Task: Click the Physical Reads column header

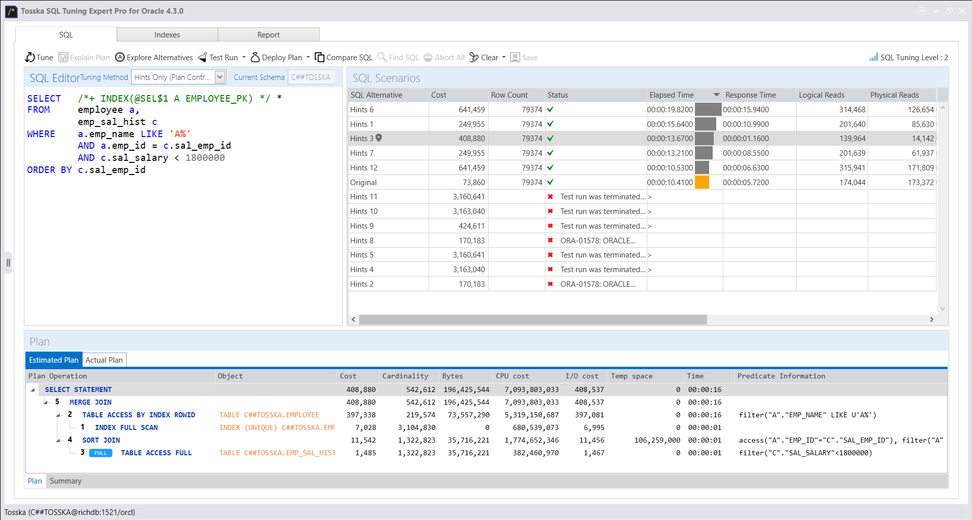Action: [902, 95]
